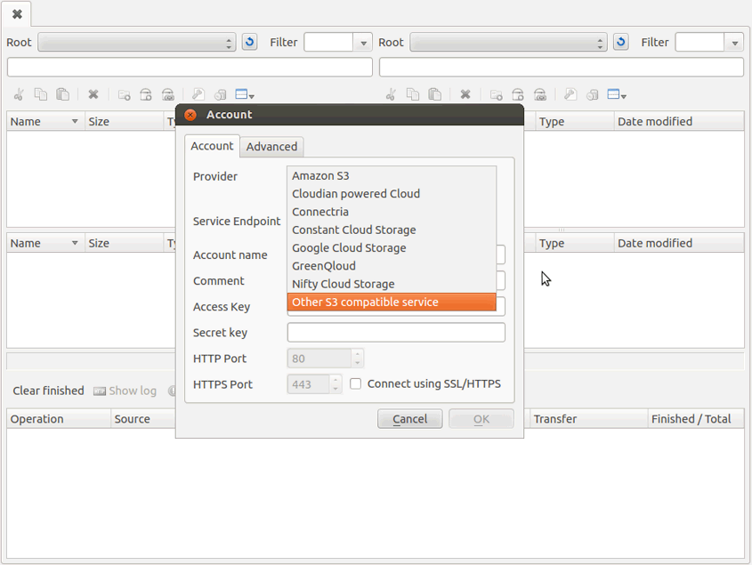The width and height of the screenshot is (752, 565).
Task: Click the Create Bucket icon on the right toolbar
Action: point(518,94)
